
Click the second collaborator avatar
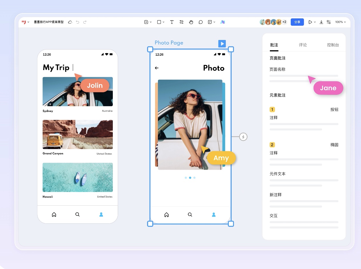click(x=268, y=22)
